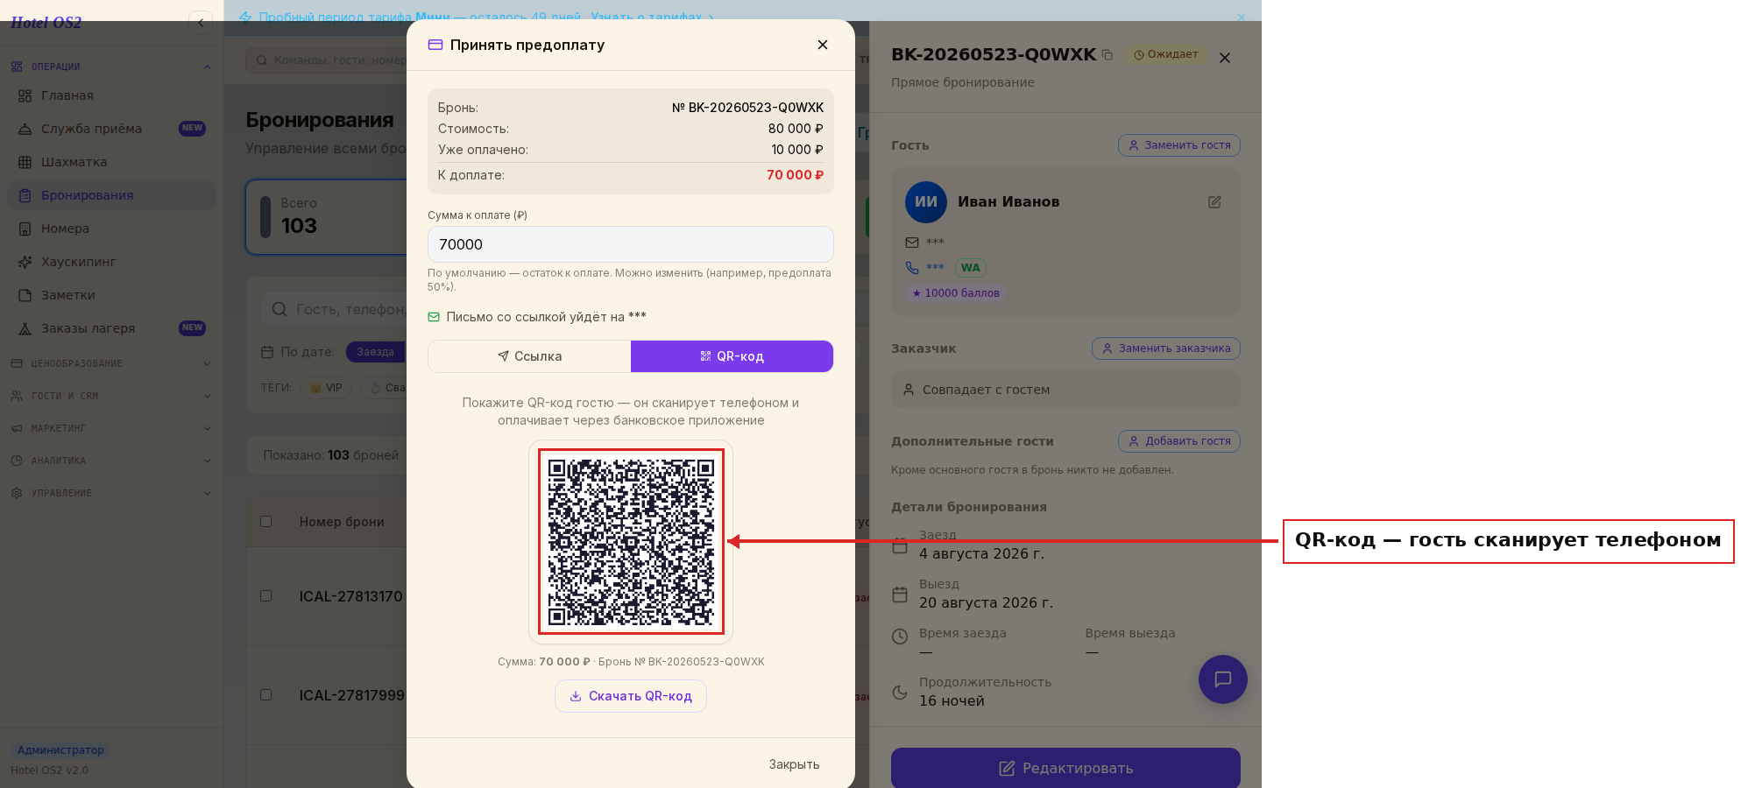Screen dimensions: 1755x788
Task: Click the Команды, гости, номера search field
Action: (x=327, y=60)
